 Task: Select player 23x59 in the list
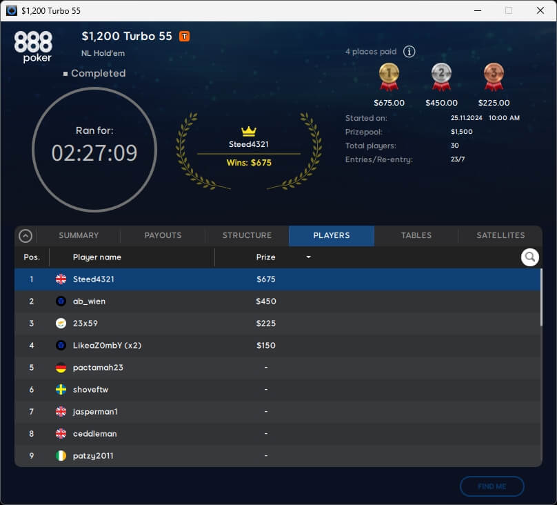[277, 324]
